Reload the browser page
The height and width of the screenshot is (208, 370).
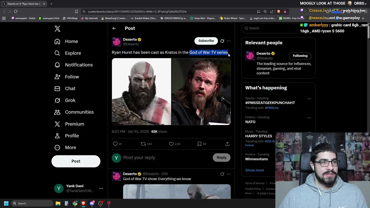coord(16,12)
